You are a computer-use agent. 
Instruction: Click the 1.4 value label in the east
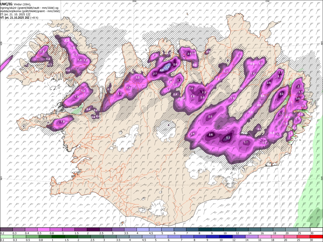tap(285, 124)
